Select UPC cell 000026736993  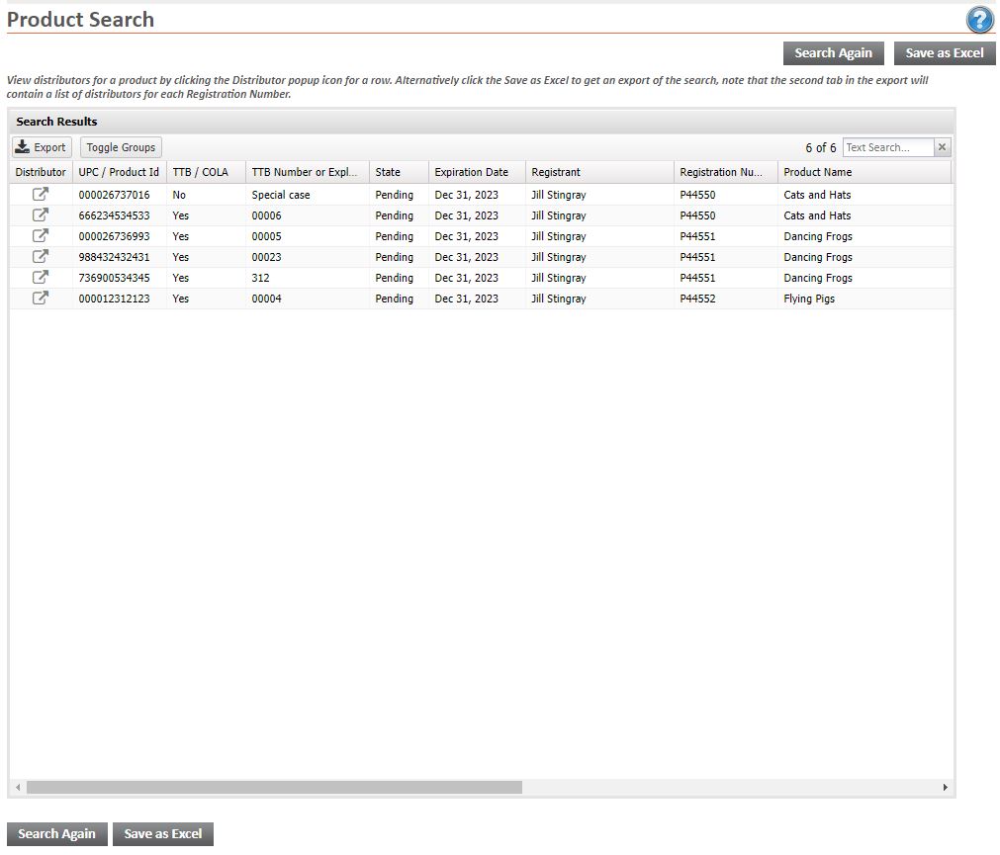120,236
